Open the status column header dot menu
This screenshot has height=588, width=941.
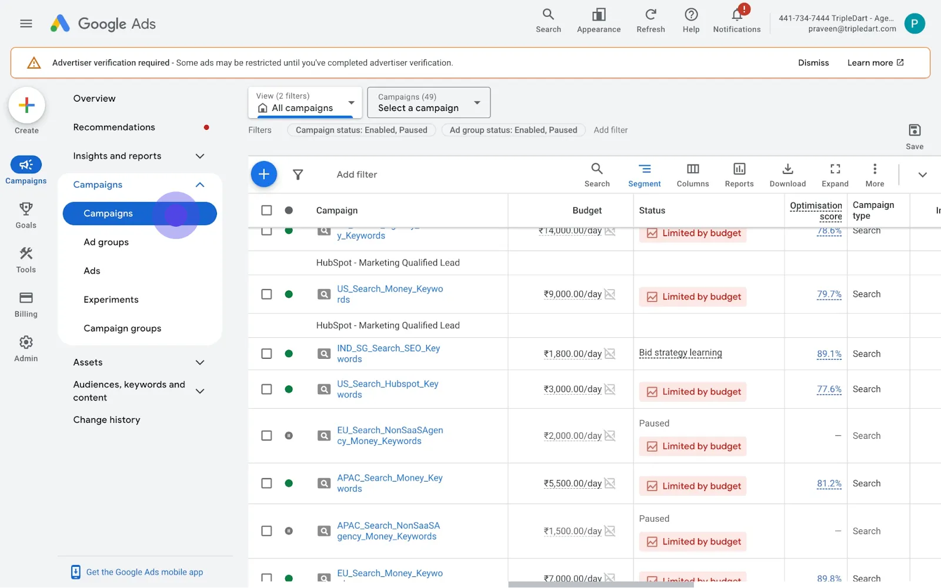point(289,210)
